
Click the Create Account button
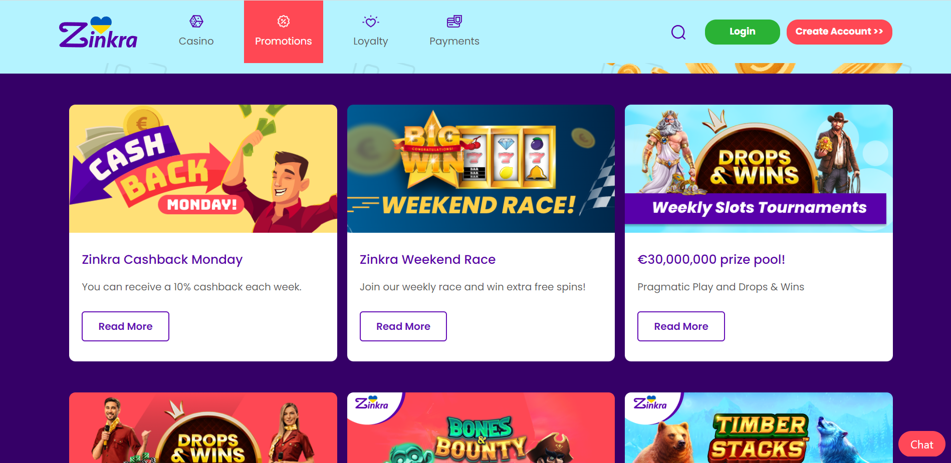[x=839, y=32]
